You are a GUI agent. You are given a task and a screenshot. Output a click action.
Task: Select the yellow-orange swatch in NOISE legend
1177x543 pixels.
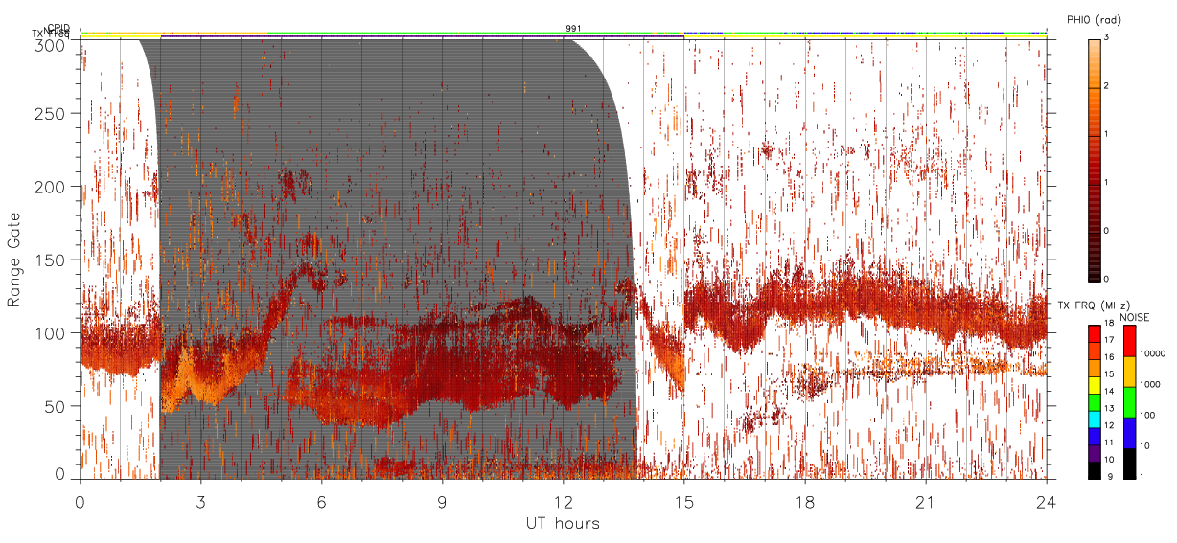tap(1129, 372)
